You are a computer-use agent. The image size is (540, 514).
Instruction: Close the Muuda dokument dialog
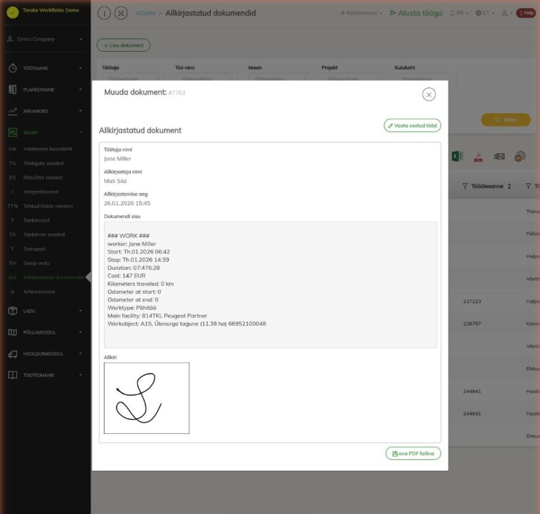tap(429, 95)
